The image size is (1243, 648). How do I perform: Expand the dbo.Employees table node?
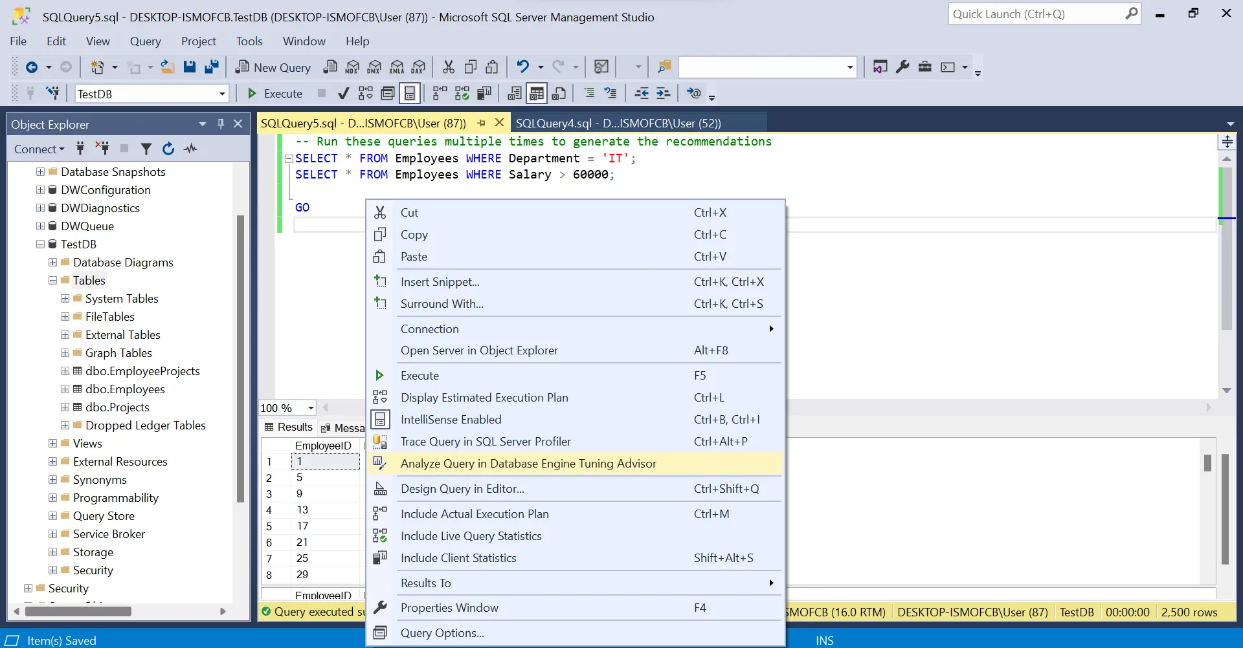65,389
